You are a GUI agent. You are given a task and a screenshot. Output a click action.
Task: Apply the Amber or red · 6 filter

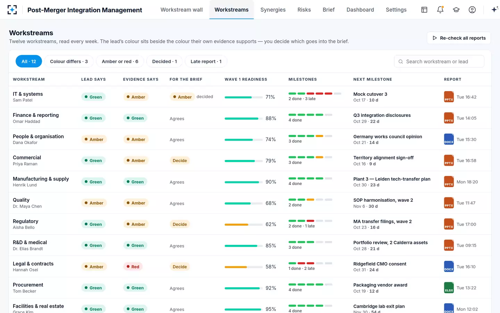[120, 62]
